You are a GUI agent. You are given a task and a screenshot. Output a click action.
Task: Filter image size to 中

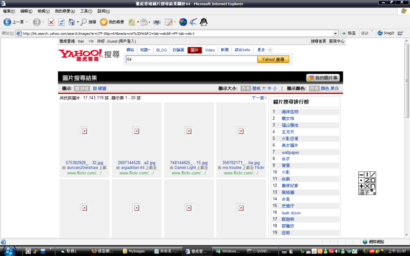(x=270, y=89)
